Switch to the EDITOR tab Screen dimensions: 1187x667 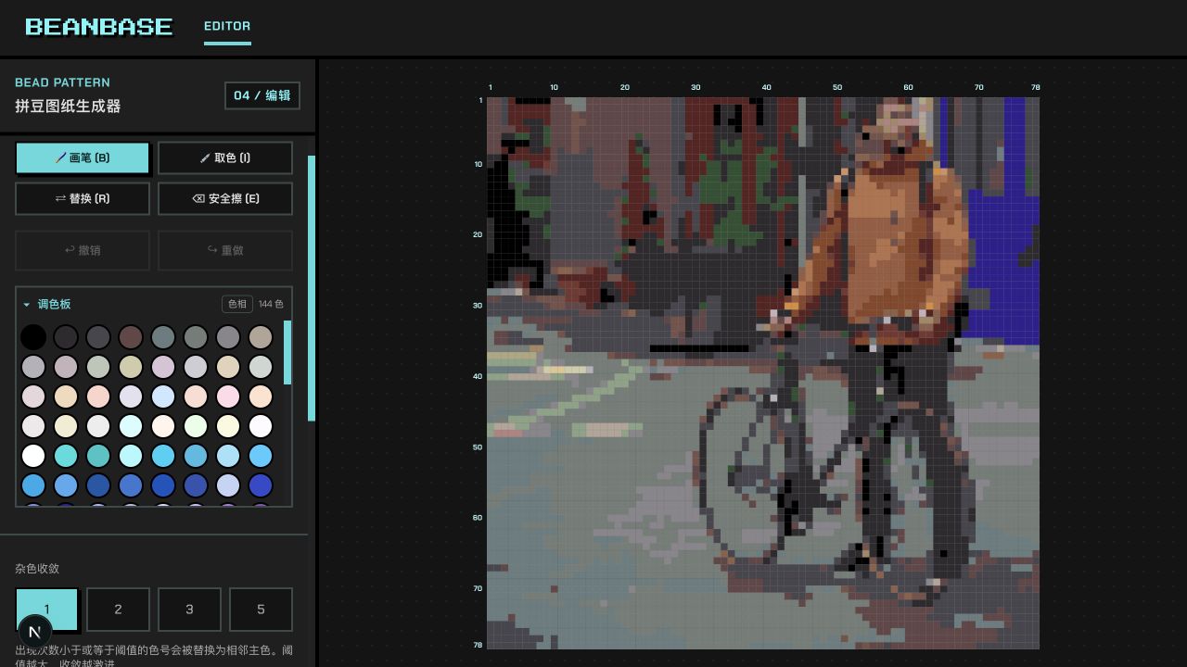click(x=227, y=26)
